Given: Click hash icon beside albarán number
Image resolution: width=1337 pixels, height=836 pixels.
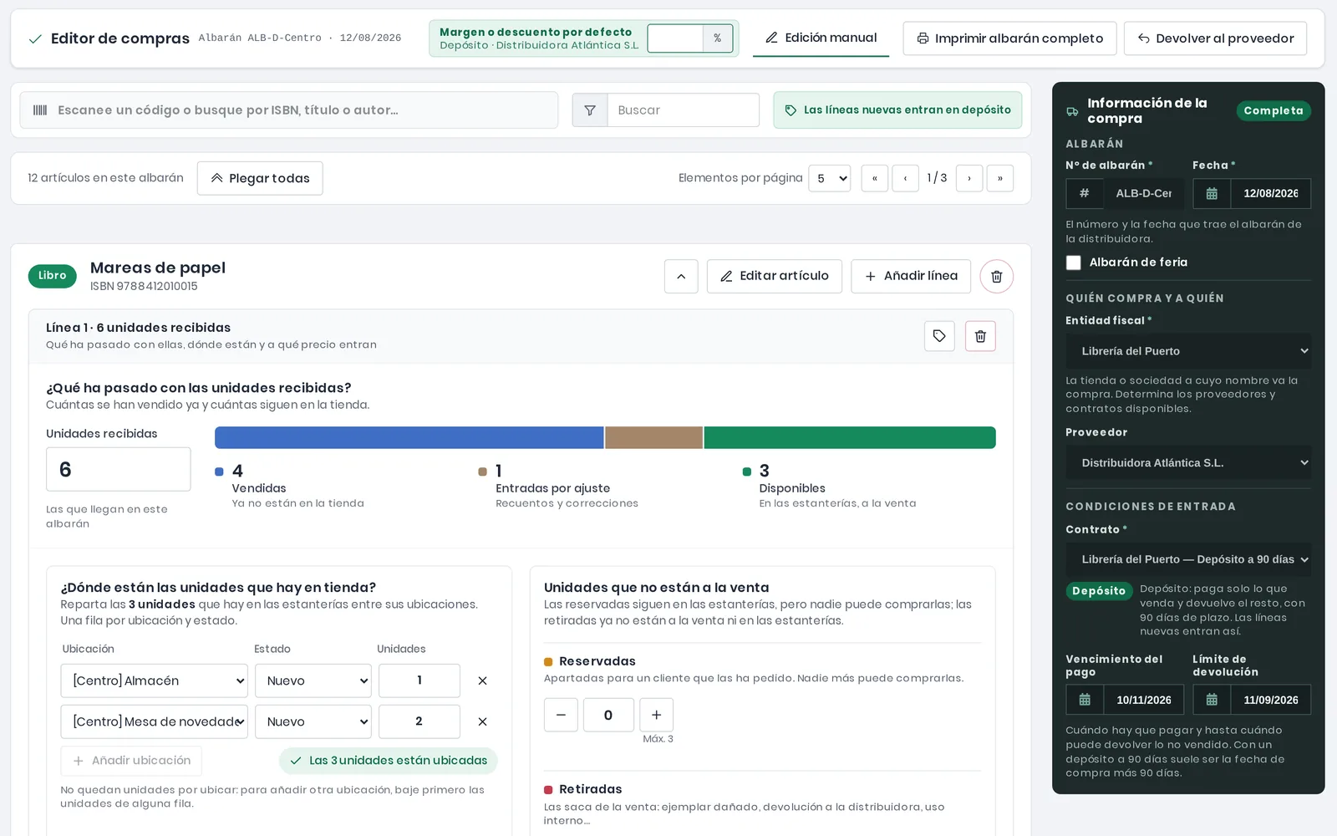Looking at the screenshot, I should click(x=1084, y=193).
